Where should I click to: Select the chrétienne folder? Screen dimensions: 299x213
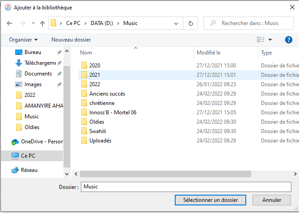(102, 103)
